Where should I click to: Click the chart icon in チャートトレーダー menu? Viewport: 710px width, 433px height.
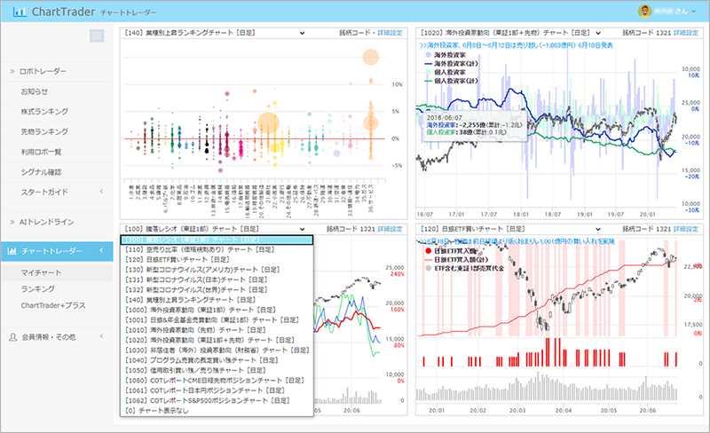(x=12, y=251)
